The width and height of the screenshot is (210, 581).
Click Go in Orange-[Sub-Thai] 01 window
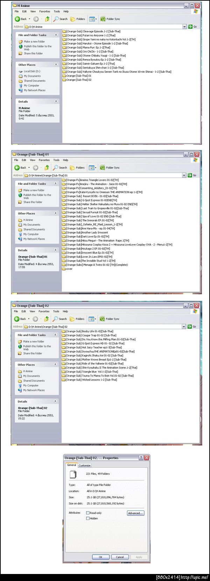pyautogui.click(x=192, y=175)
